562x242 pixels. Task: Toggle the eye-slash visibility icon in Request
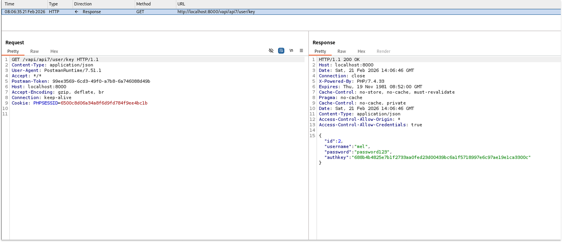271,51
